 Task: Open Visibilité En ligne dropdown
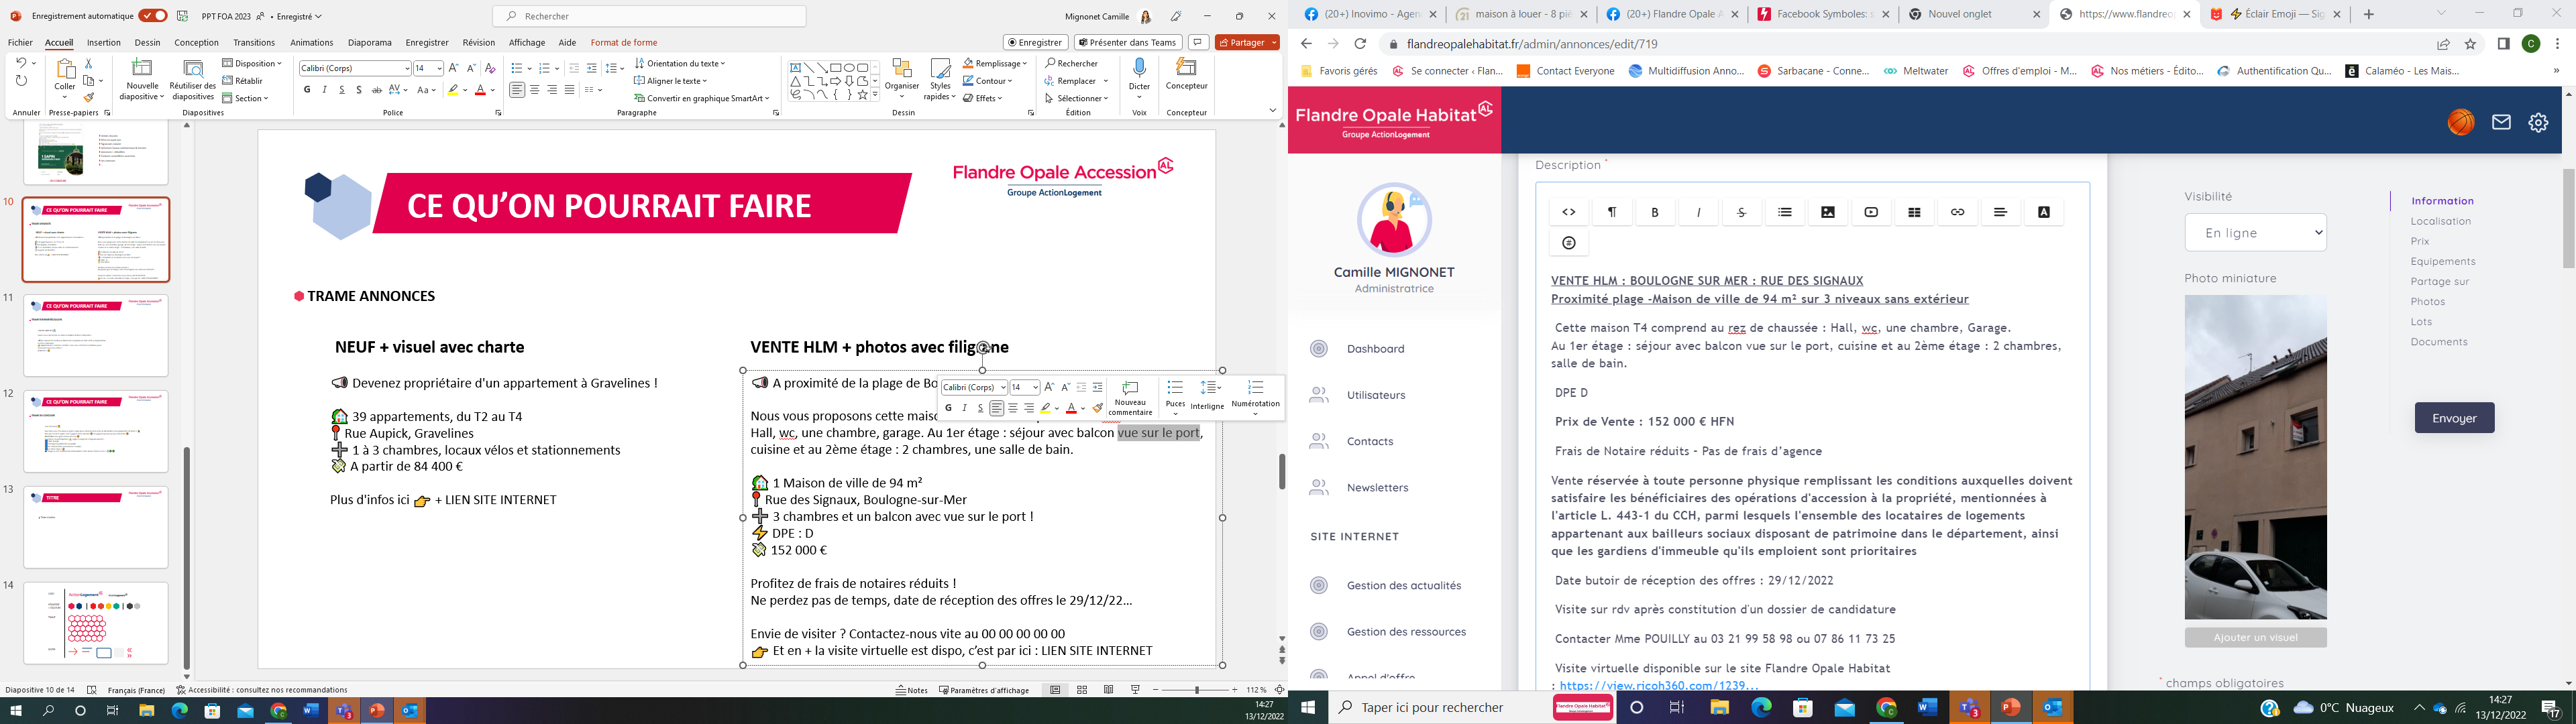2255,232
